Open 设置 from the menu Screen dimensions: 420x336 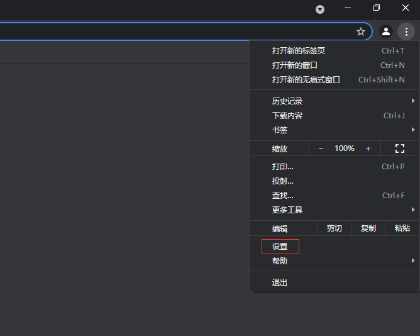pyautogui.click(x=280, y=247)
